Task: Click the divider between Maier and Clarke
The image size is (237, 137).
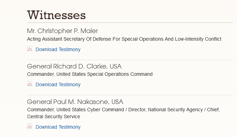Action: tap(130, 60)
